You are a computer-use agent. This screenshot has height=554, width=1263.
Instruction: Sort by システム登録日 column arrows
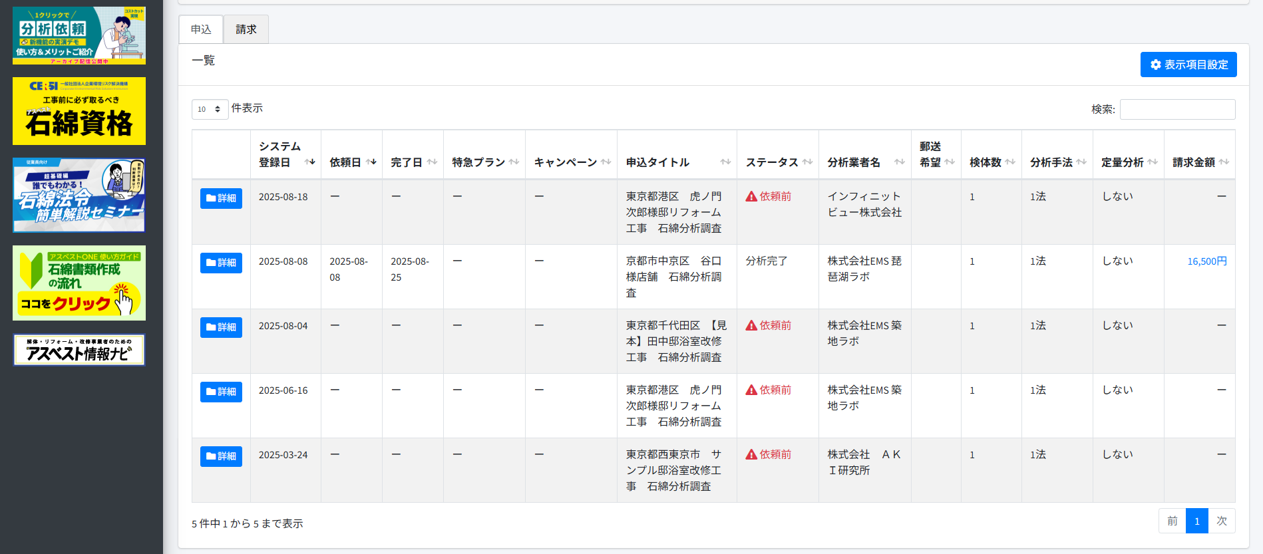click(x=309, y=162)
